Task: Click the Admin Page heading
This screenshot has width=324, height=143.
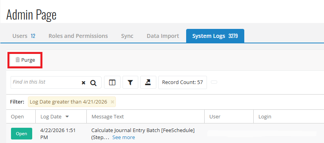Action: click(31, 15)
